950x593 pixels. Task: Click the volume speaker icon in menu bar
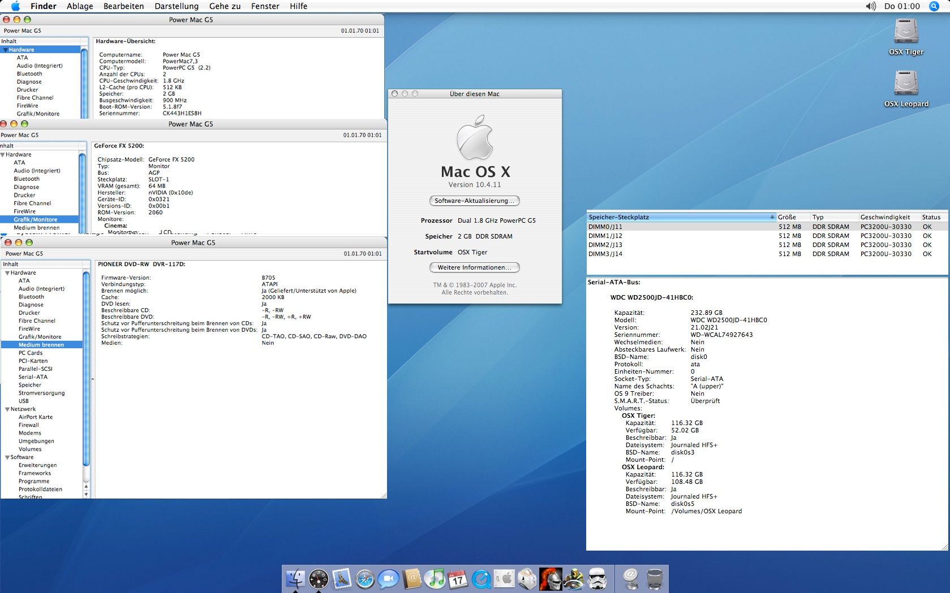click(x=870, y=6)
